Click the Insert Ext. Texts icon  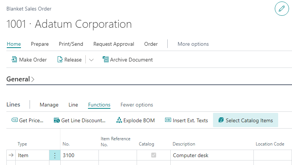(168, 120)
